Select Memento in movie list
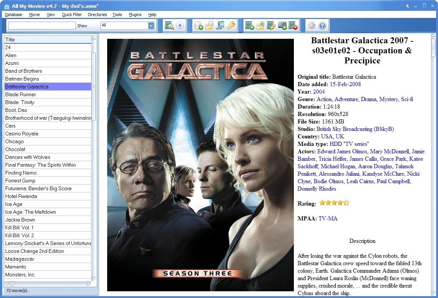The width and height of the screenshot is (438, 298). (x=47, y=267)
